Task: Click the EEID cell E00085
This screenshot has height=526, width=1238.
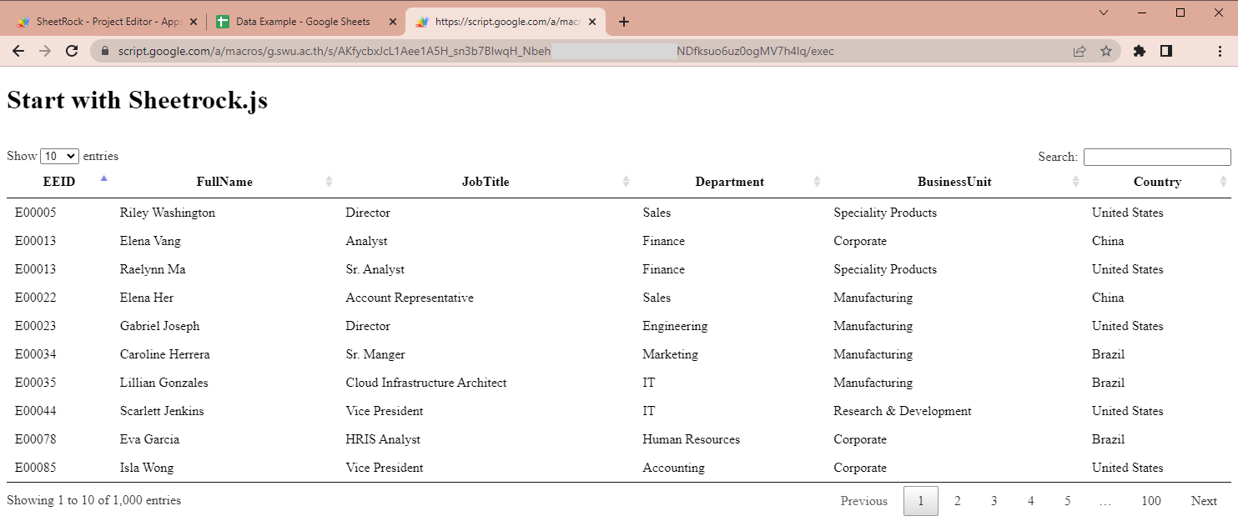Action: (x=36, y=468)
